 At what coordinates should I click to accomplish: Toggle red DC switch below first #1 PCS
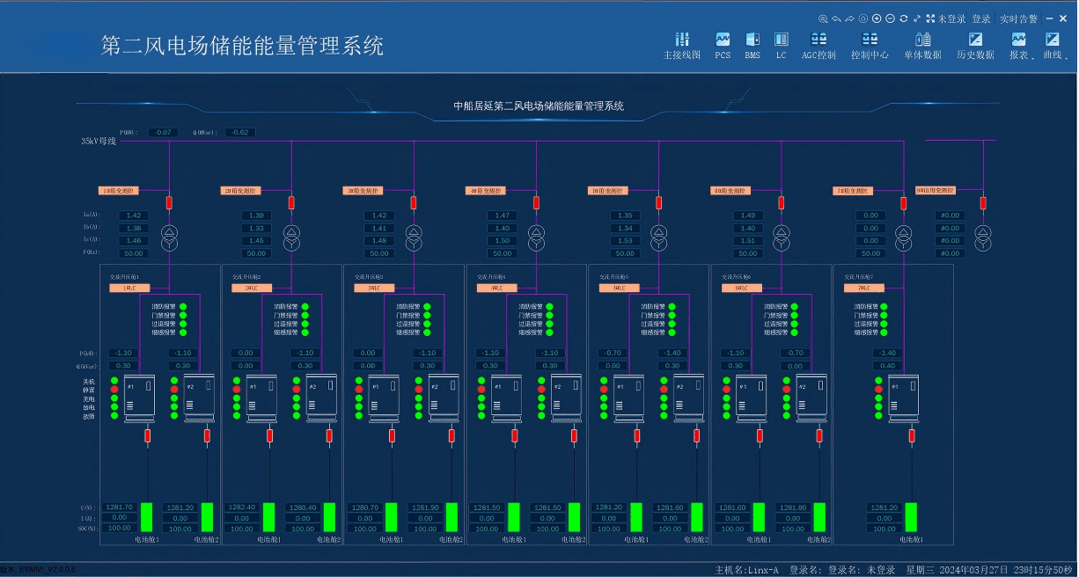point(147,435)
